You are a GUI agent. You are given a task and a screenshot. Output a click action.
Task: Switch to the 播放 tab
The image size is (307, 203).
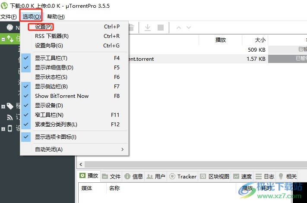click(89, 176)
